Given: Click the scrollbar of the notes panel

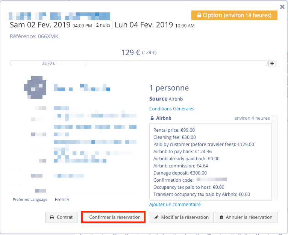Looking at the screenshot, I should (274, 158).
